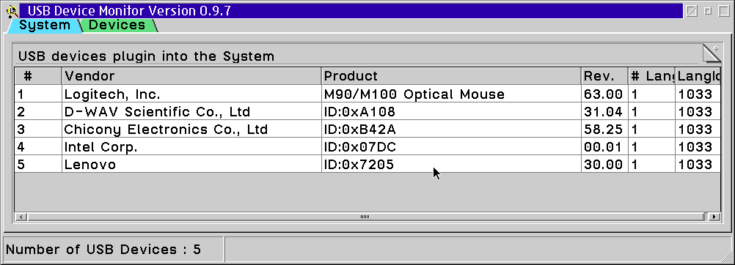Sort by the # column header
Image resolution: width=735 pixels, height=265 pixels.
coord(38,76)
